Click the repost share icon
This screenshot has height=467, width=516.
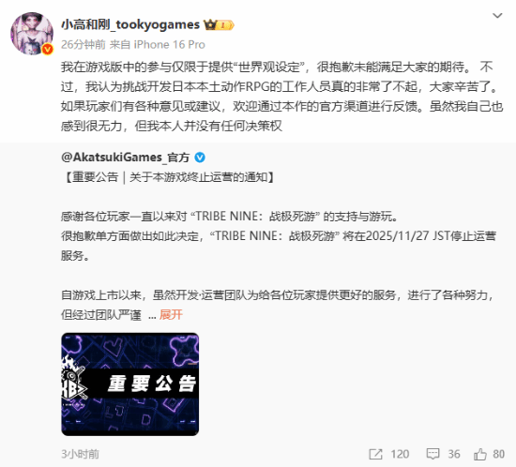375,454
